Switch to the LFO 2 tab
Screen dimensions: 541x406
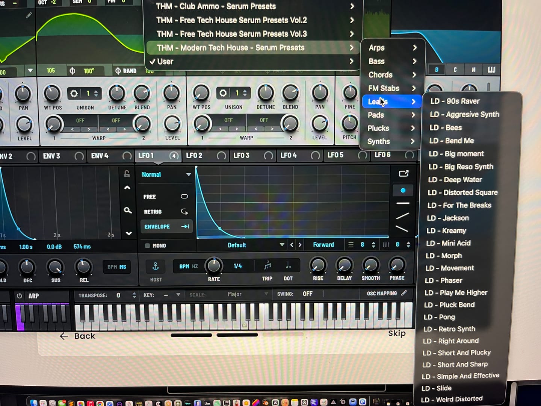point(206,155)
